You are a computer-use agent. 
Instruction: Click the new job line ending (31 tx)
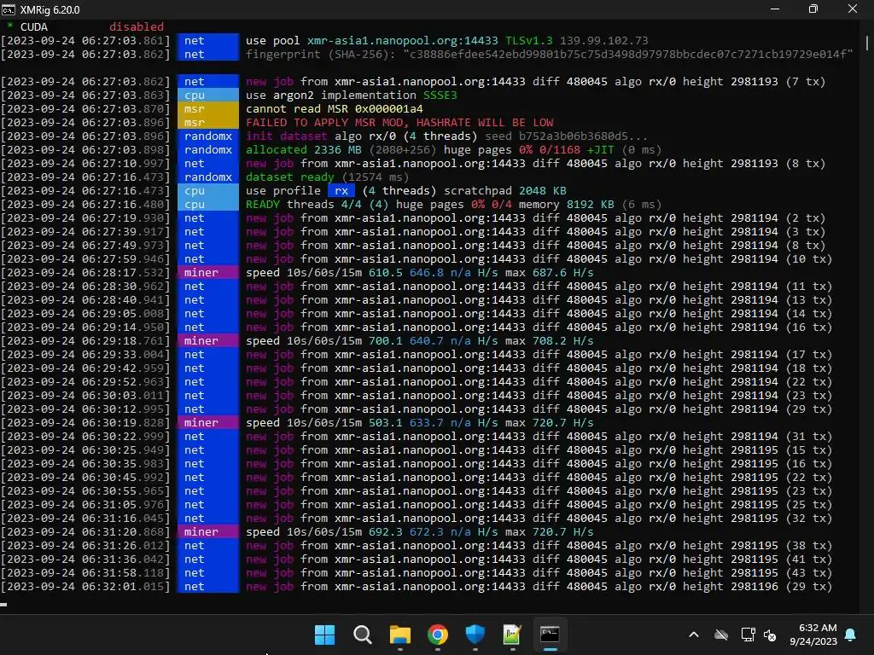539,436
